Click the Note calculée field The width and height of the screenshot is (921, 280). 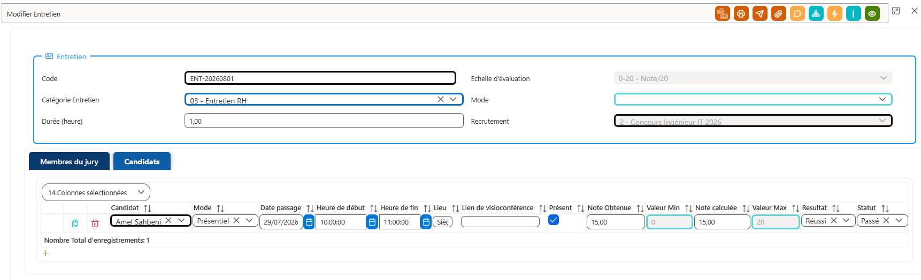[722, 222]
